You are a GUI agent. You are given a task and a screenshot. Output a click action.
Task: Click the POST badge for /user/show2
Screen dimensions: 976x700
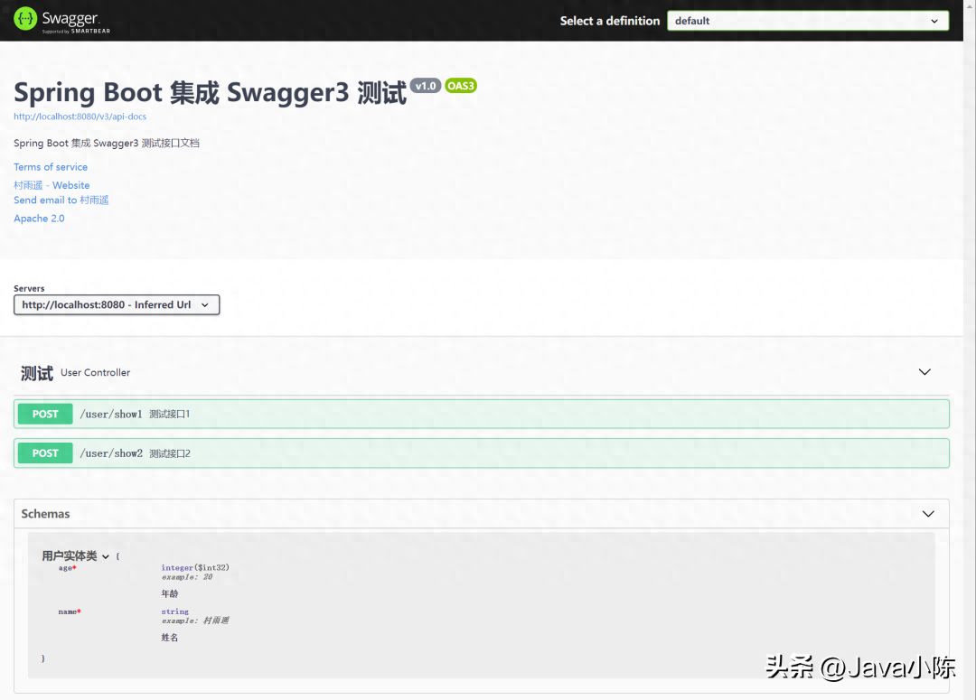pos(45,453)
